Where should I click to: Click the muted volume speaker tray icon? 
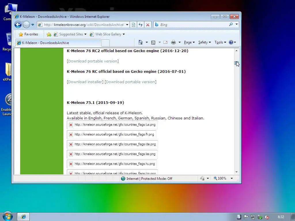266,217
